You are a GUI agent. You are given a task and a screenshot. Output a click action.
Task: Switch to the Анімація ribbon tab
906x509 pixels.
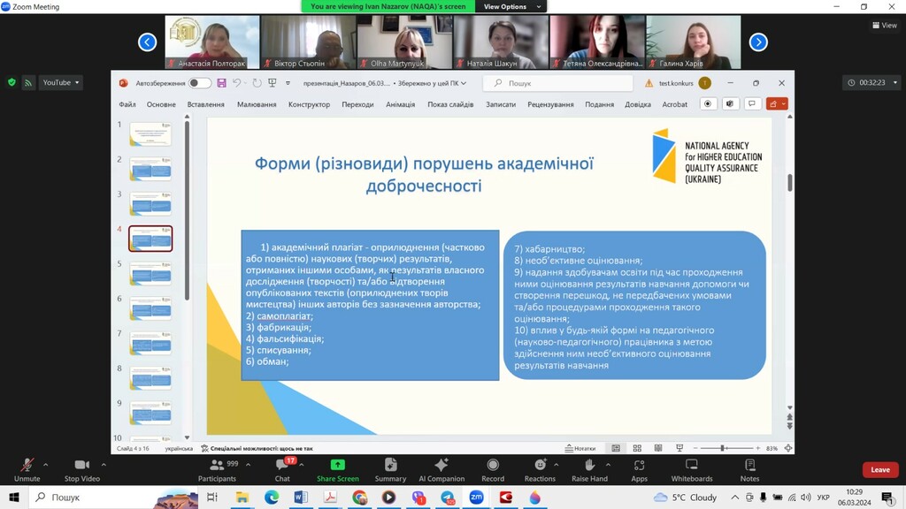pos(400,104)
